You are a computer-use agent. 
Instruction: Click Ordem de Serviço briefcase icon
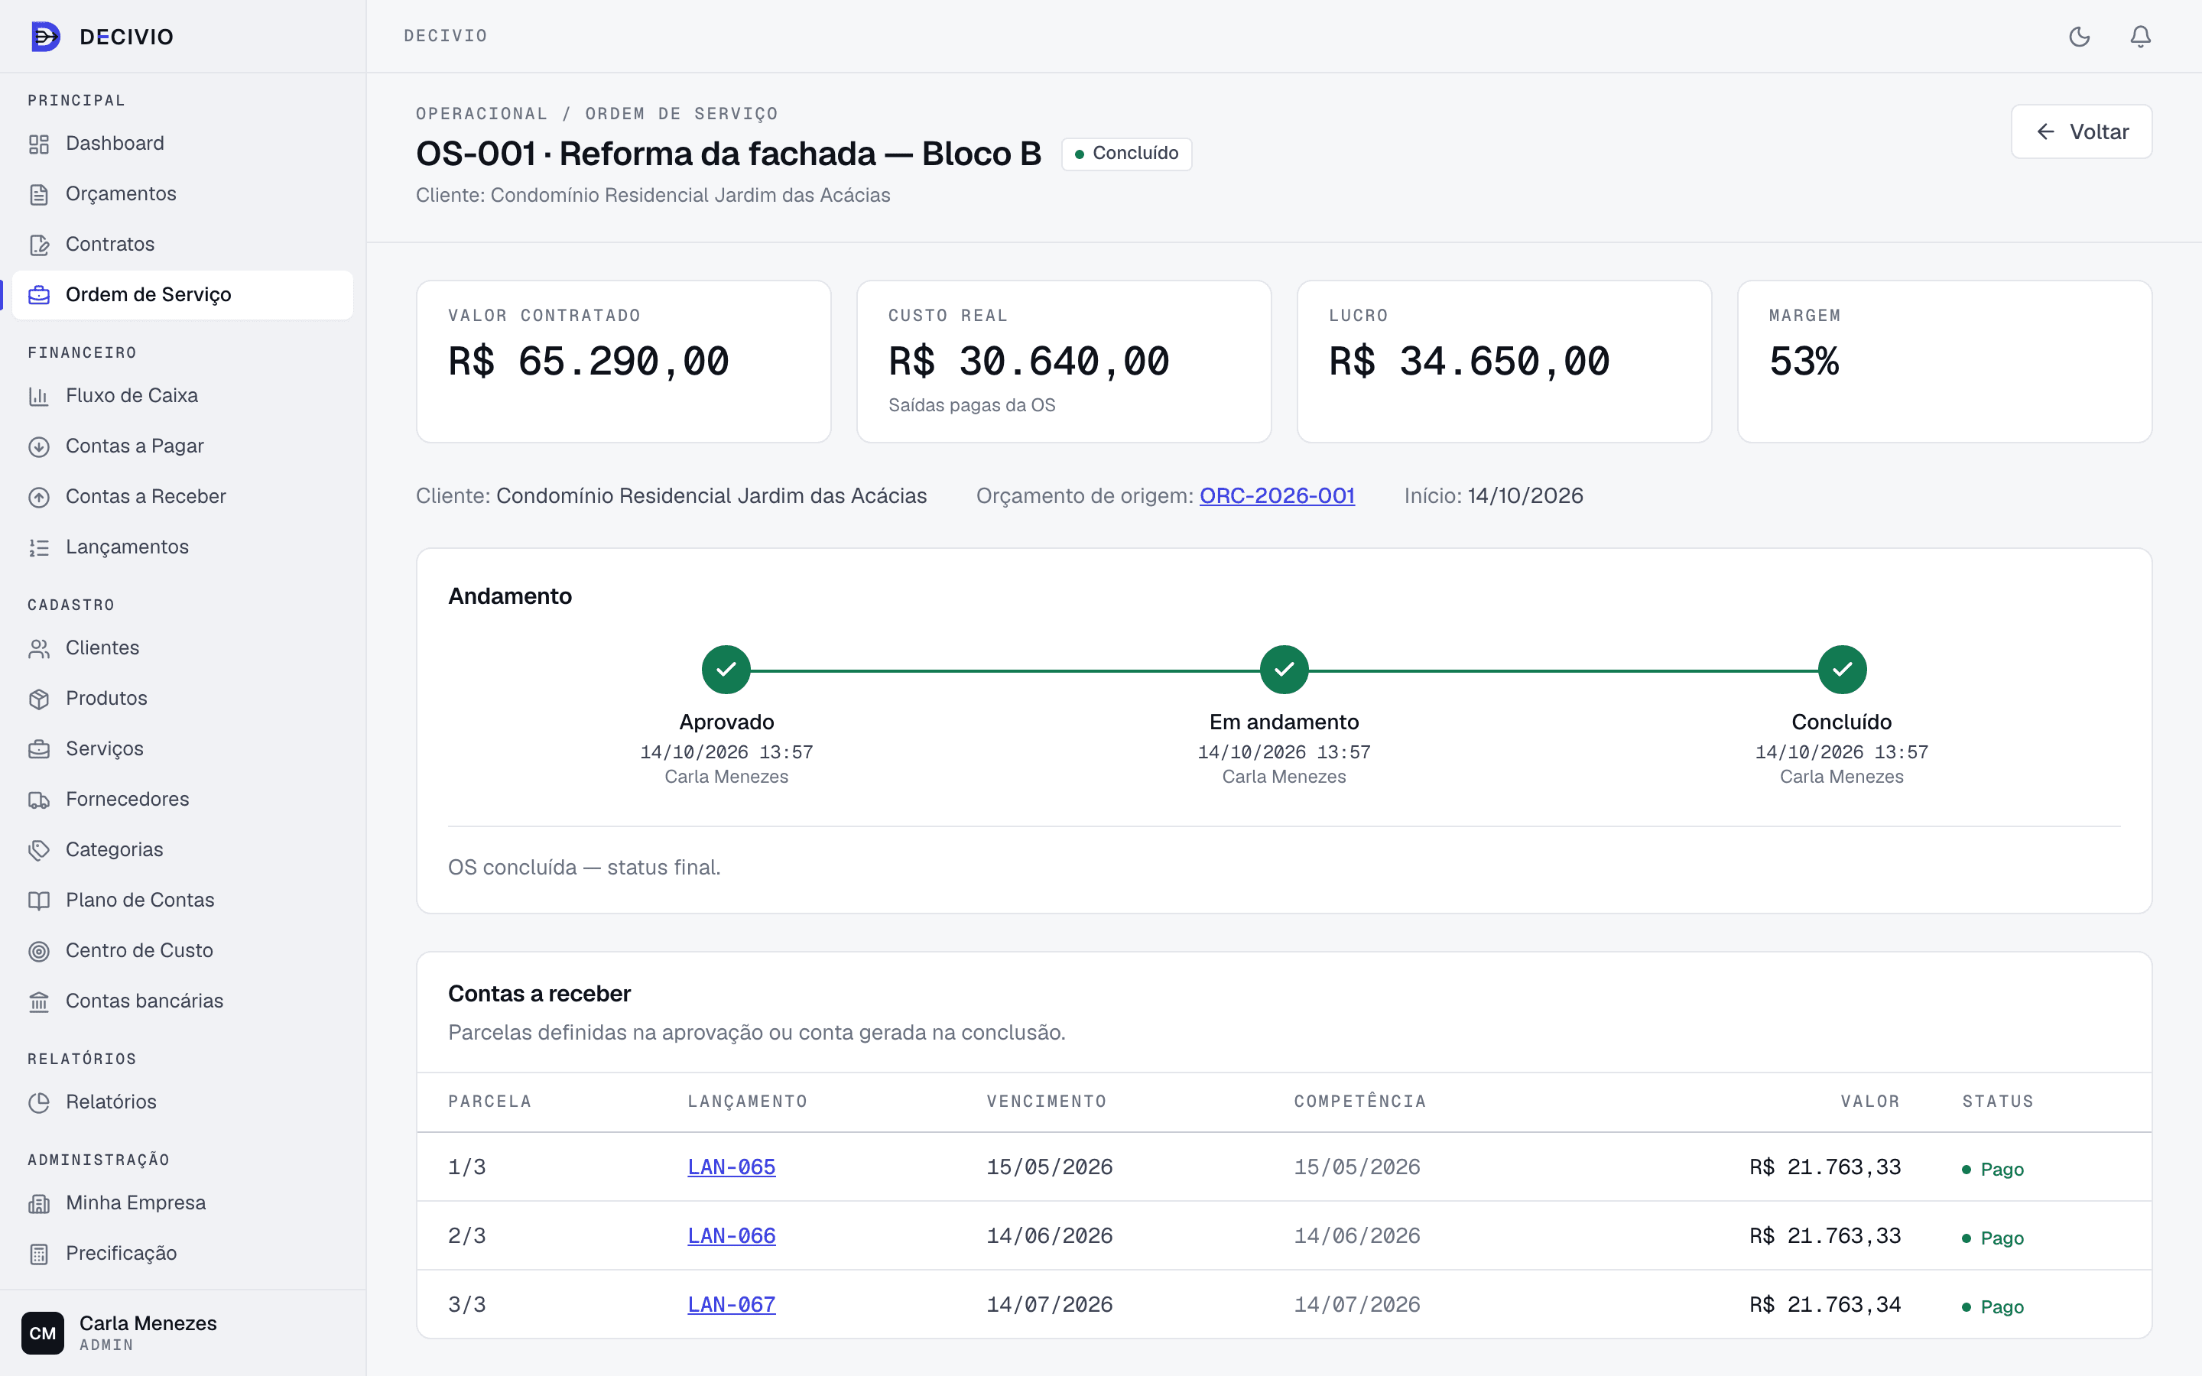pyautogui.click(x=39, y=295)
